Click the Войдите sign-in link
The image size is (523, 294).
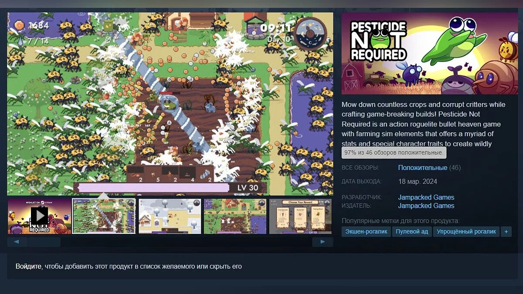click(28, 266)
